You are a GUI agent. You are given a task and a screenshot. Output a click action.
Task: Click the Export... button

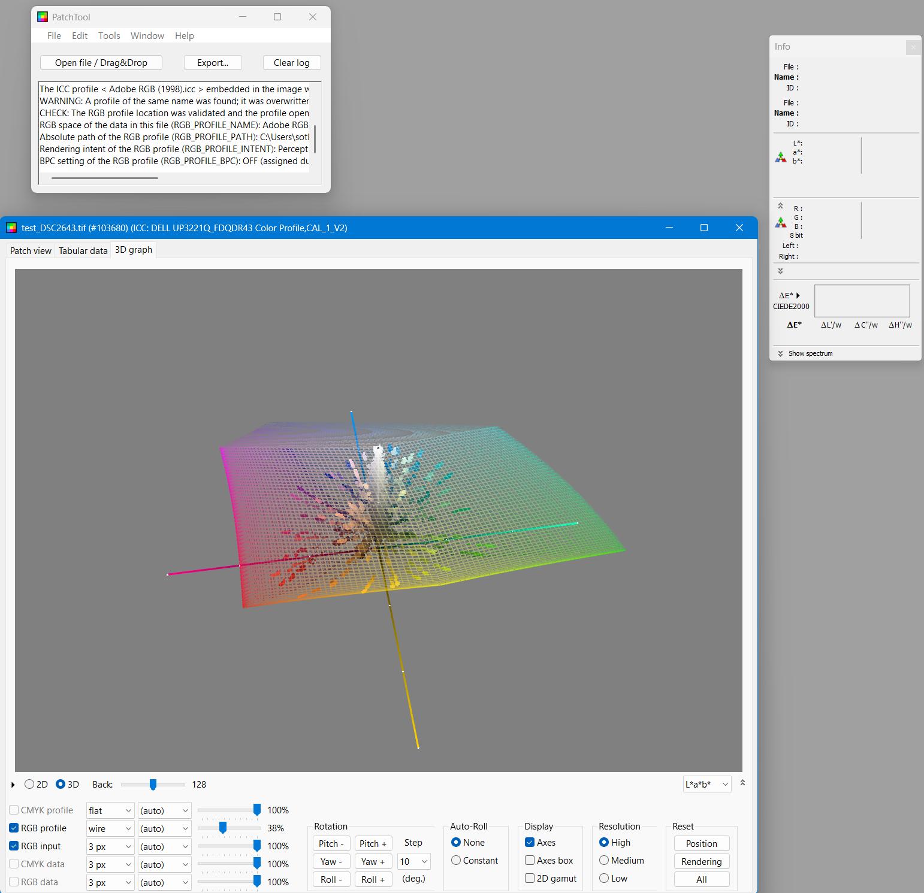212,63
